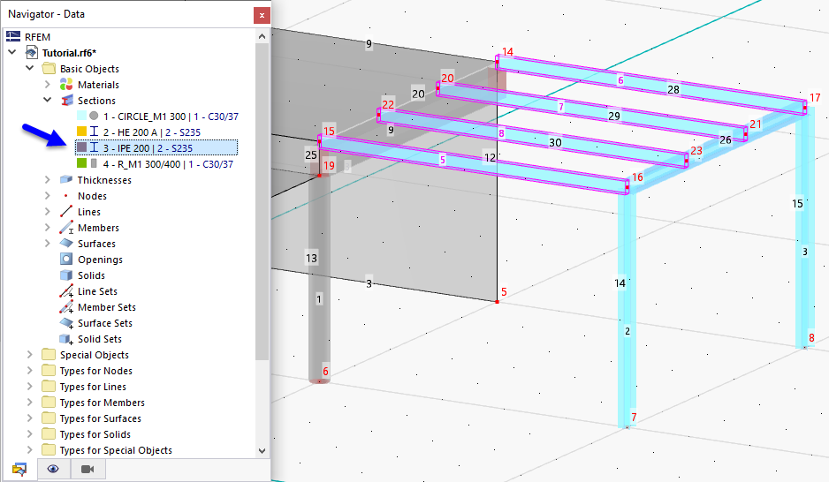Image resolution: width=829 pixels, height=482 pixels.
Task: Expand the Types for Members folder
Action: pos(30,402)
